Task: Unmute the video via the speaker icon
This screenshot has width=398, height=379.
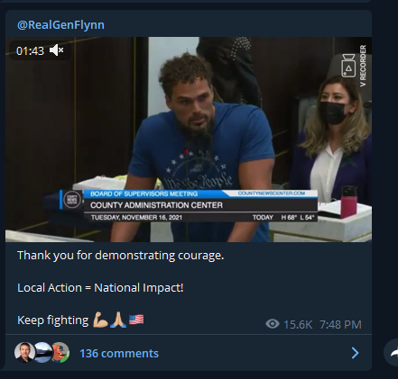Action: click(57, 50)
